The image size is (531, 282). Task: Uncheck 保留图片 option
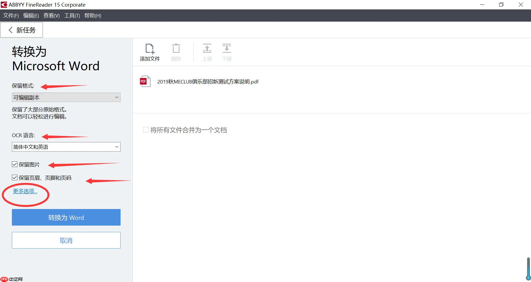(14, 164)
